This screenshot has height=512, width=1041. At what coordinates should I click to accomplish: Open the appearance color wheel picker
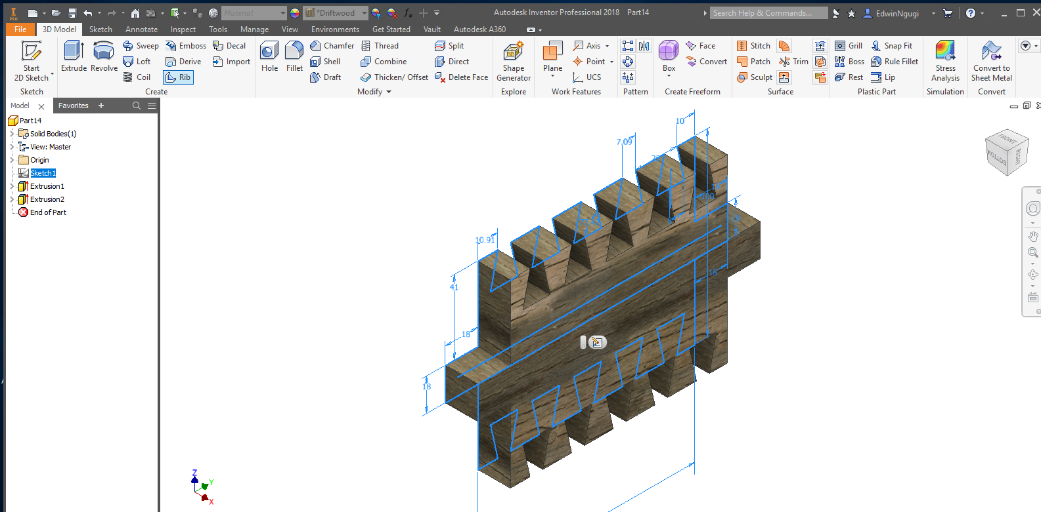pyautogui.click(x=295, y=13)
